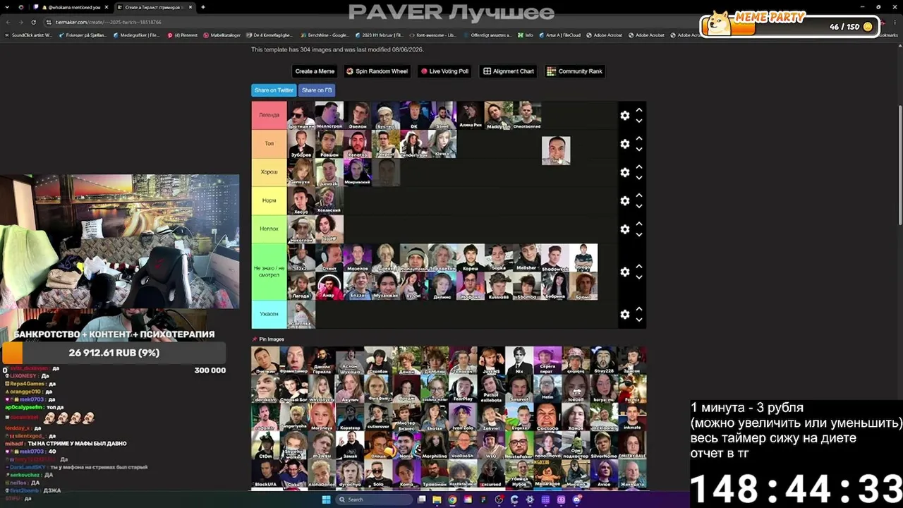This screenshot has height=508, width=903.
Task: Open settings gear for 'Не знаю / не смотрел' tier
Action: click(x=624, y=272)
